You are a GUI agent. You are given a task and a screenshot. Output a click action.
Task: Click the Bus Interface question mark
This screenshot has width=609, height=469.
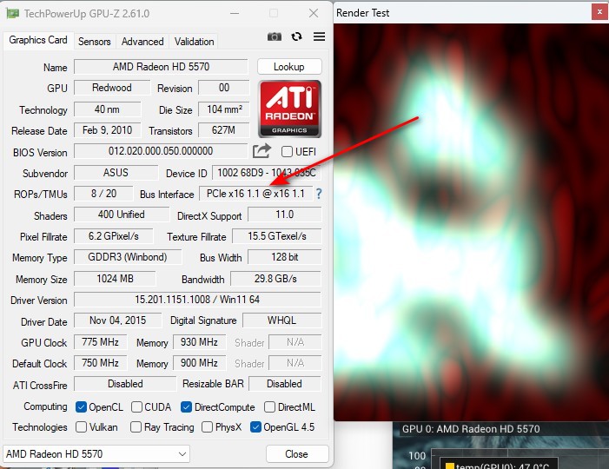click(319, 194)
